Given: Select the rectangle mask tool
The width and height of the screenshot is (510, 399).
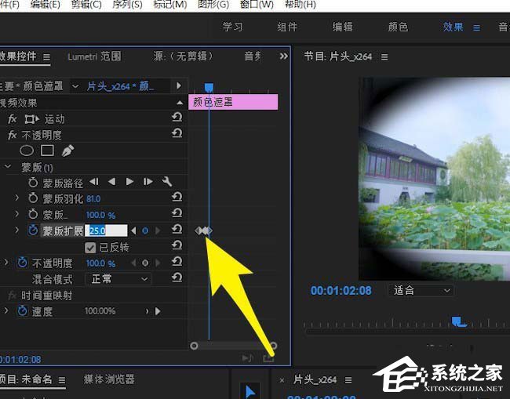Looking at the screenshot, I should [x=48, y=151].
